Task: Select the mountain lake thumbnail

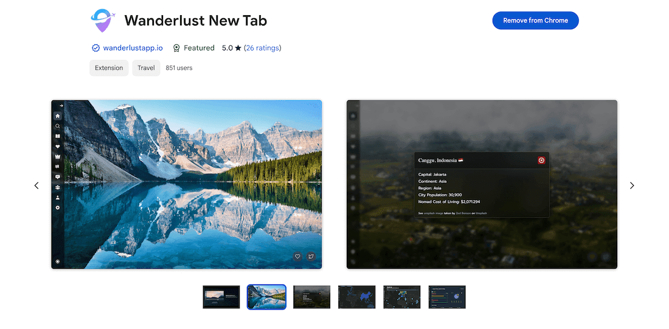Action: 266,297
